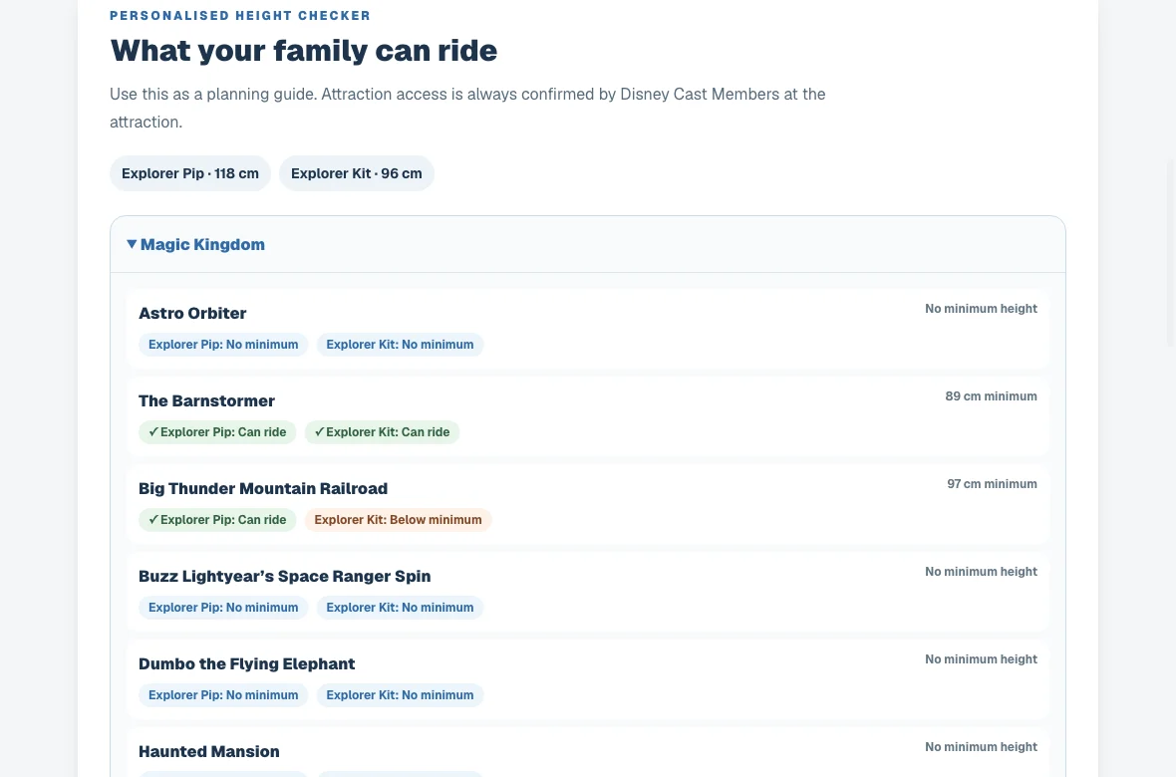Viewport: 1176px width, 777px height.
Task: Click the 97 cm minimum label
Action: tap(992, 484)
